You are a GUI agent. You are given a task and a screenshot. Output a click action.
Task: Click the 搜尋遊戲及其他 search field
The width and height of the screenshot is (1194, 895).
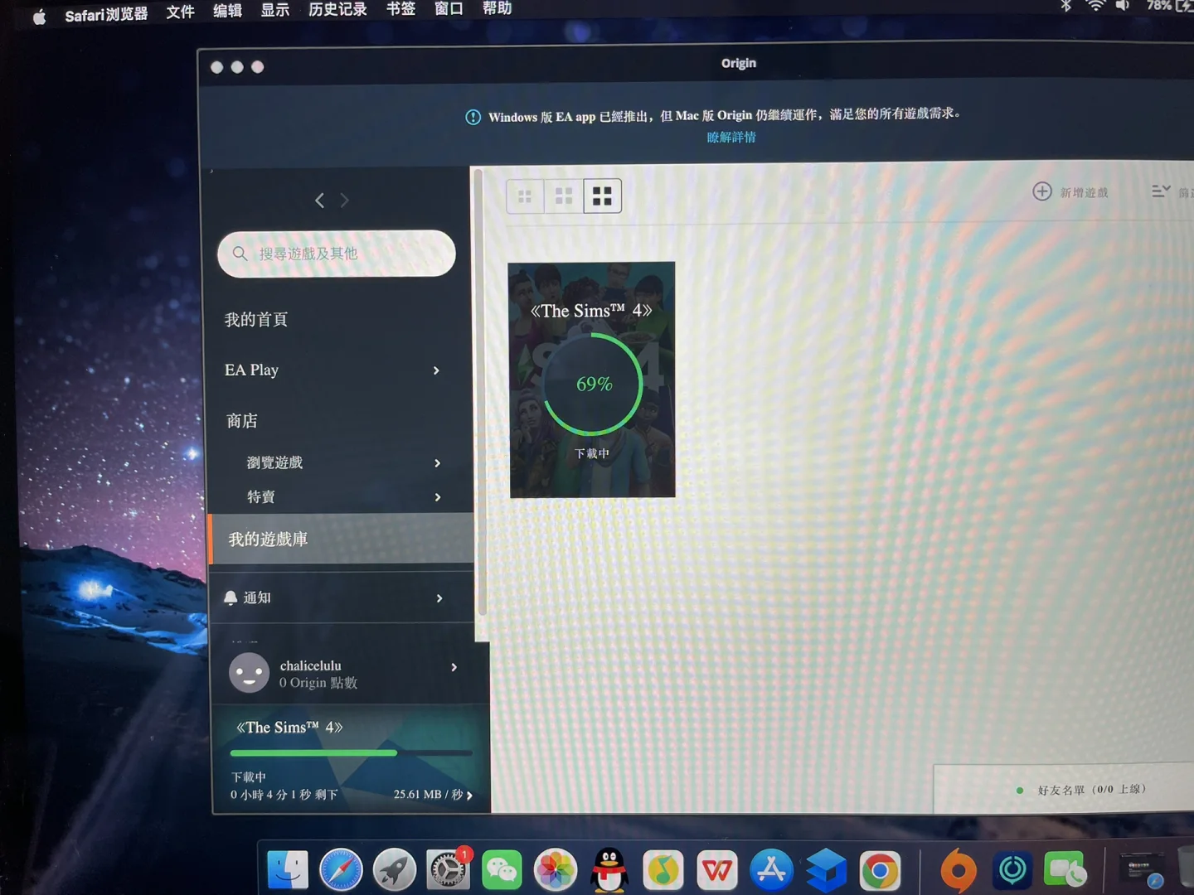pos(337,254)
